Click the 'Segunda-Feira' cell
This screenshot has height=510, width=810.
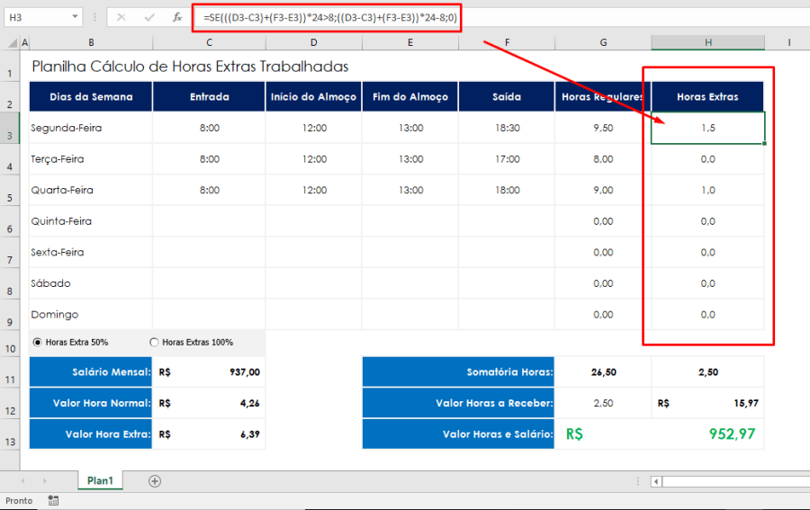pyautogui.click(x=91, y=128)
